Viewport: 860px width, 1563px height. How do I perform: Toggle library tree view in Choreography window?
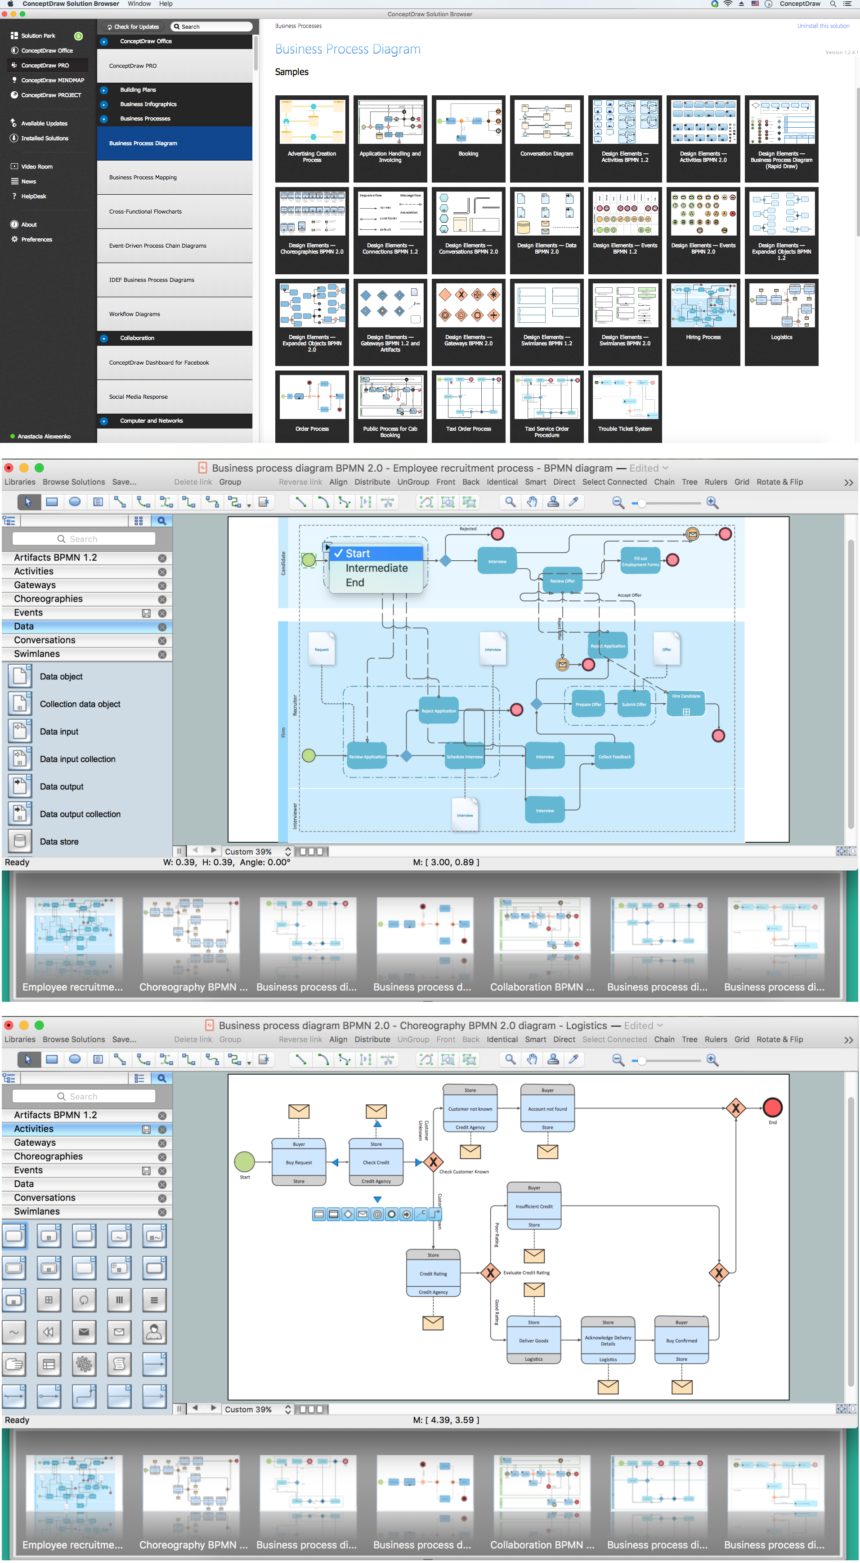pyautogui.click(x=9, y=1078)
